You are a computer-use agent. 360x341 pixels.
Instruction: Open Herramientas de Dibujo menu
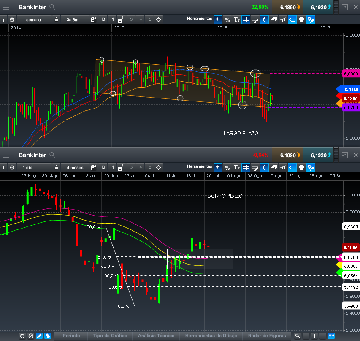tap(211, 336)
